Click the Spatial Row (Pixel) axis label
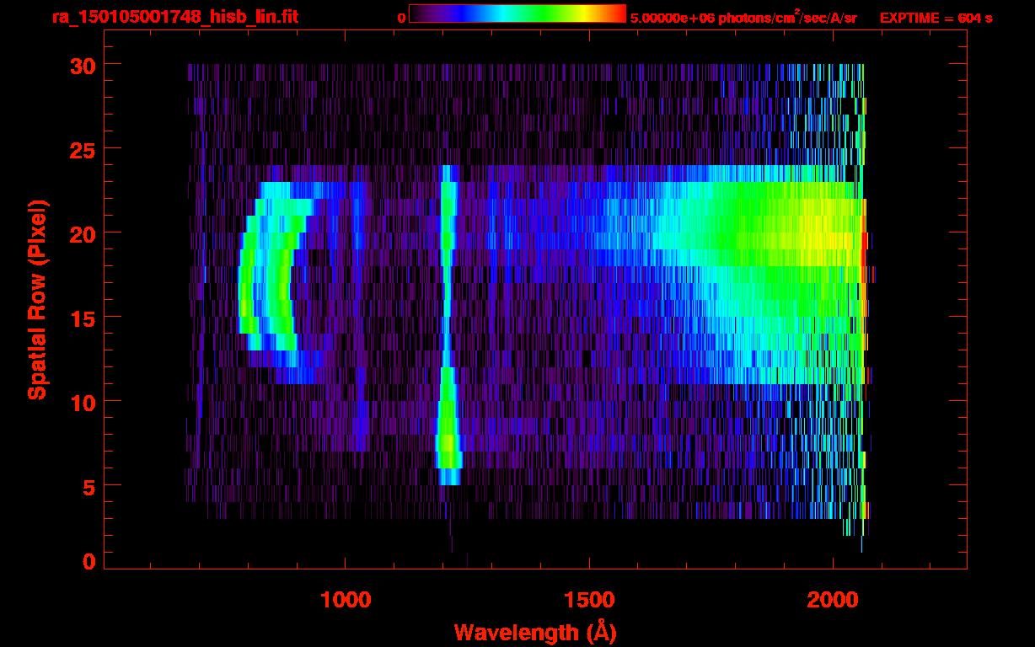 tap(36, 299)
